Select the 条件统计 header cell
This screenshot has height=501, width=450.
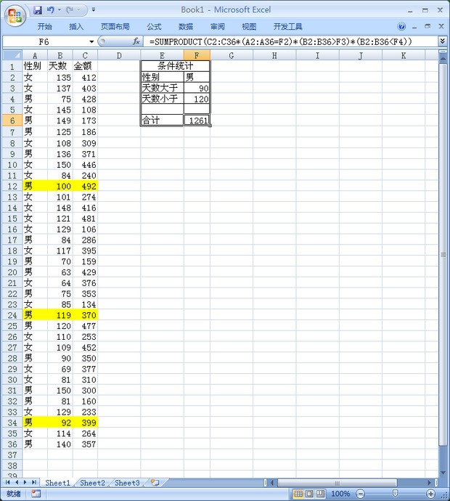click(x=175, y=66)
